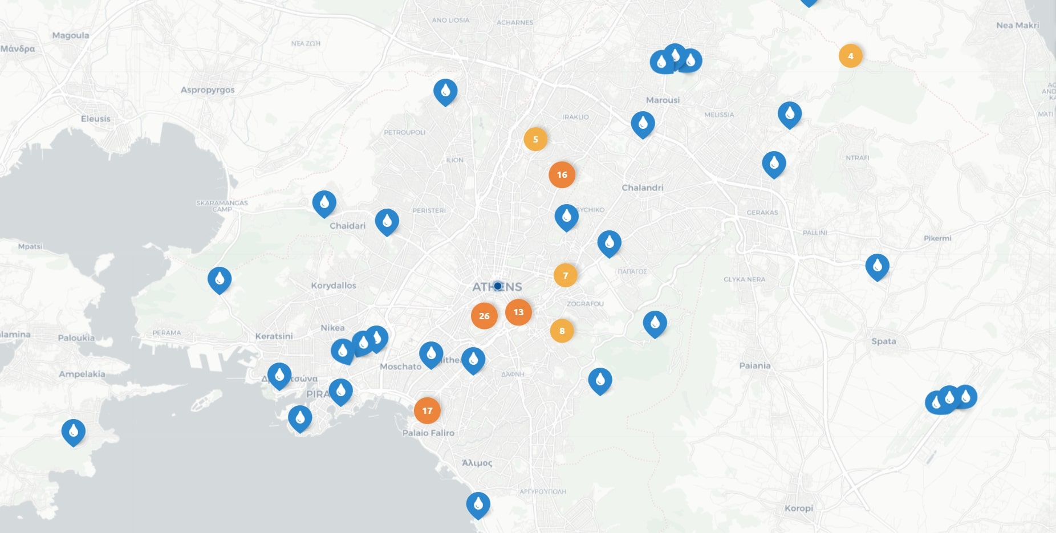1056x533 pixels.
Task: Select water drop marker north of Petroupoli
Action: tap(445, 91)
